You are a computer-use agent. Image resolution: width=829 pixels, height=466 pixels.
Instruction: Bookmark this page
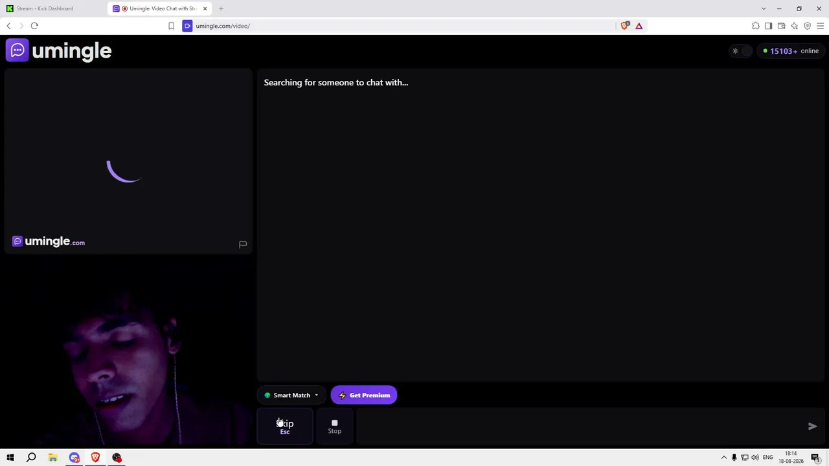[x=171, y=26]
